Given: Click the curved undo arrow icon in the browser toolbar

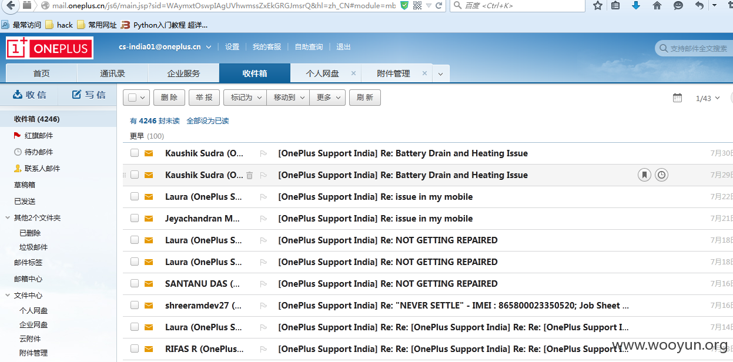Looking at the screenshot, I should [x=699, y=5].
